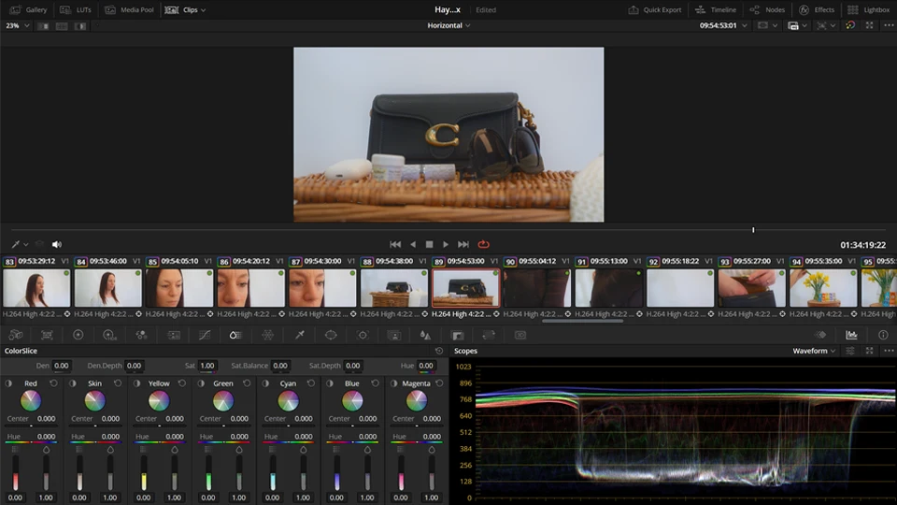The height and width of the screenshot is (505, 897).
Task: Toggle the Magenta slice on or off
Action: pos(394,383)
